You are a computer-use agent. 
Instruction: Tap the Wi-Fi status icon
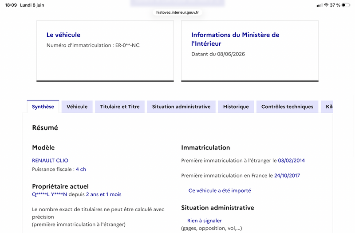point(326,5)
